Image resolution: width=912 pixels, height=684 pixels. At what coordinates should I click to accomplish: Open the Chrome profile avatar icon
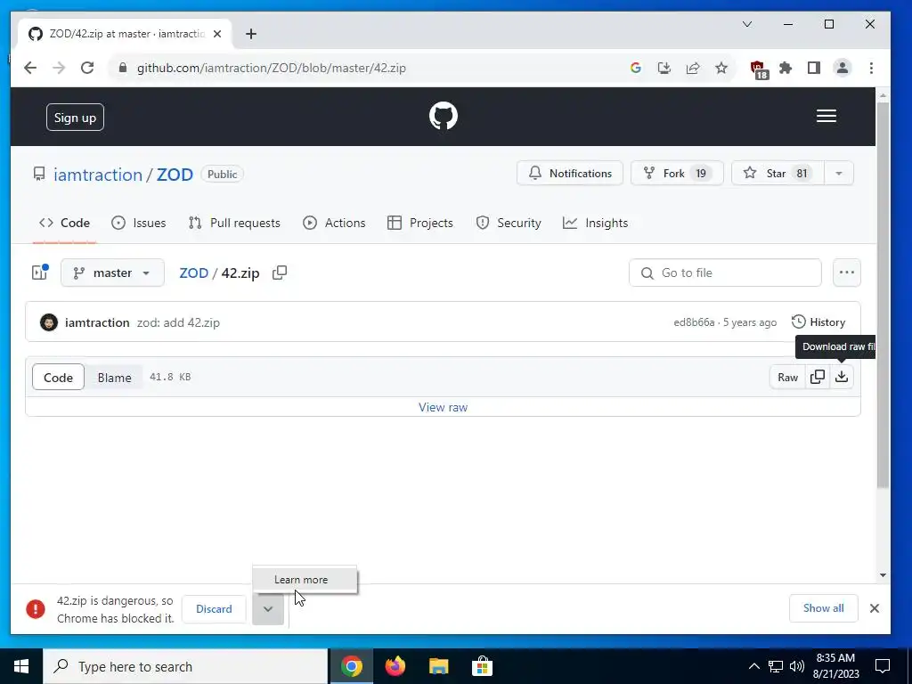click(842, 68)
